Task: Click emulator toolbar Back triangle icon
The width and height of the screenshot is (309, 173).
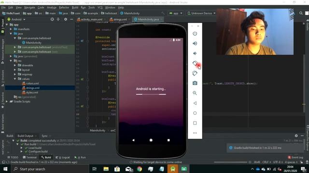Action: click(x=195, y=103)
